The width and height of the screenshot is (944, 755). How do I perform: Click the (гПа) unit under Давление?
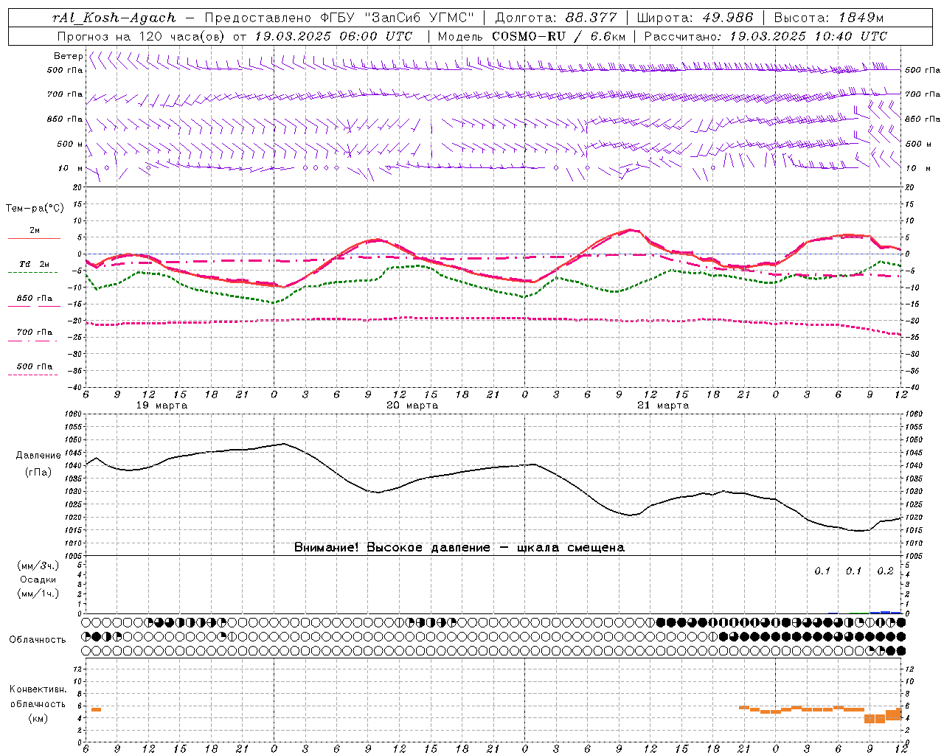[38, 472]
